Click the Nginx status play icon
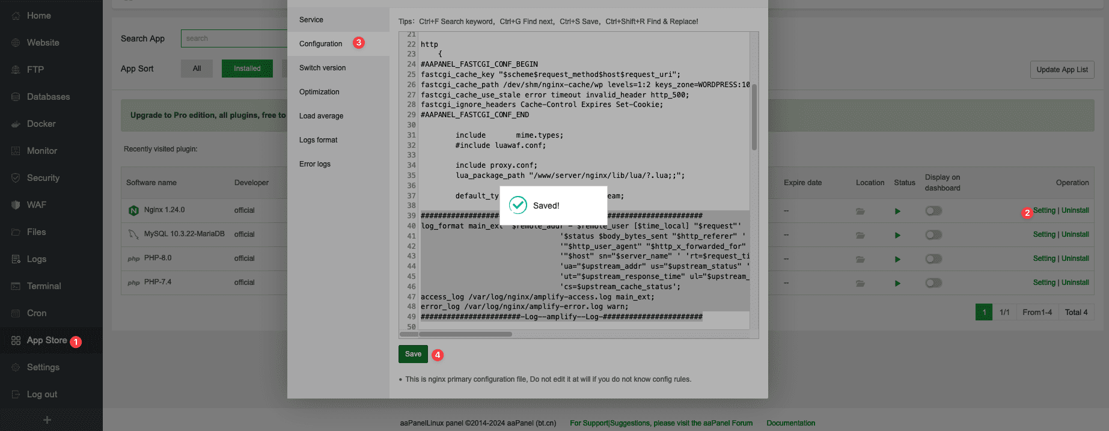 click(x=897, y=211)
